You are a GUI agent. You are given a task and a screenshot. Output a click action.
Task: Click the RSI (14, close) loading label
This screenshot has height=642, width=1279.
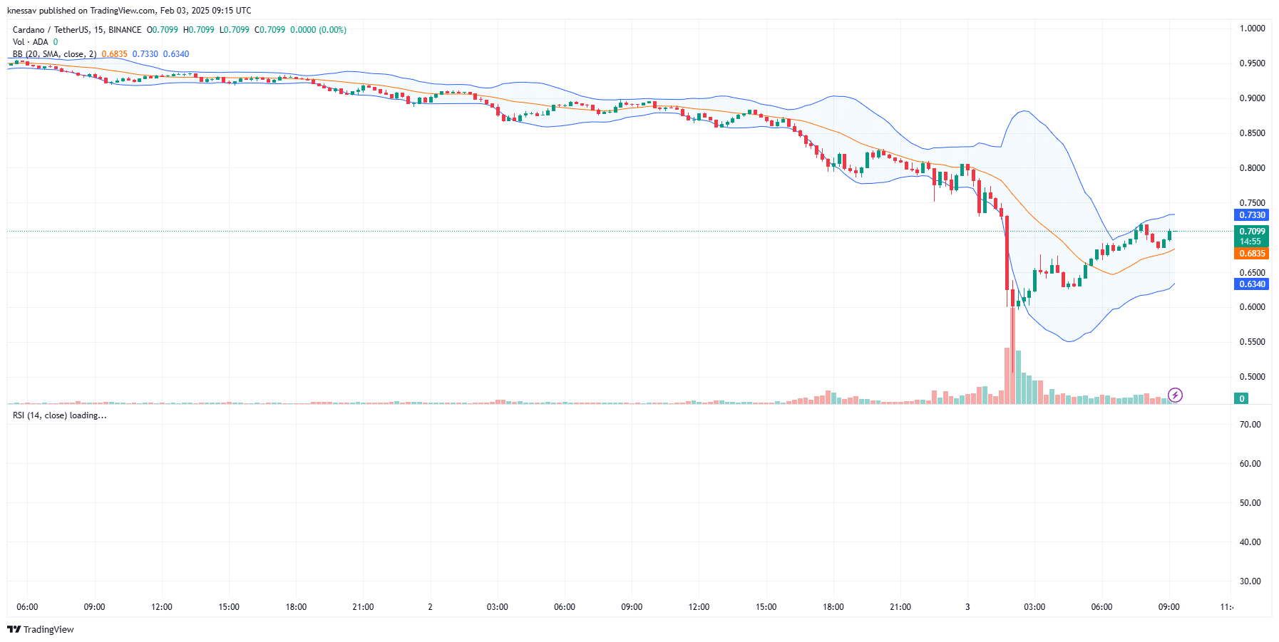[x=60, y=415]
